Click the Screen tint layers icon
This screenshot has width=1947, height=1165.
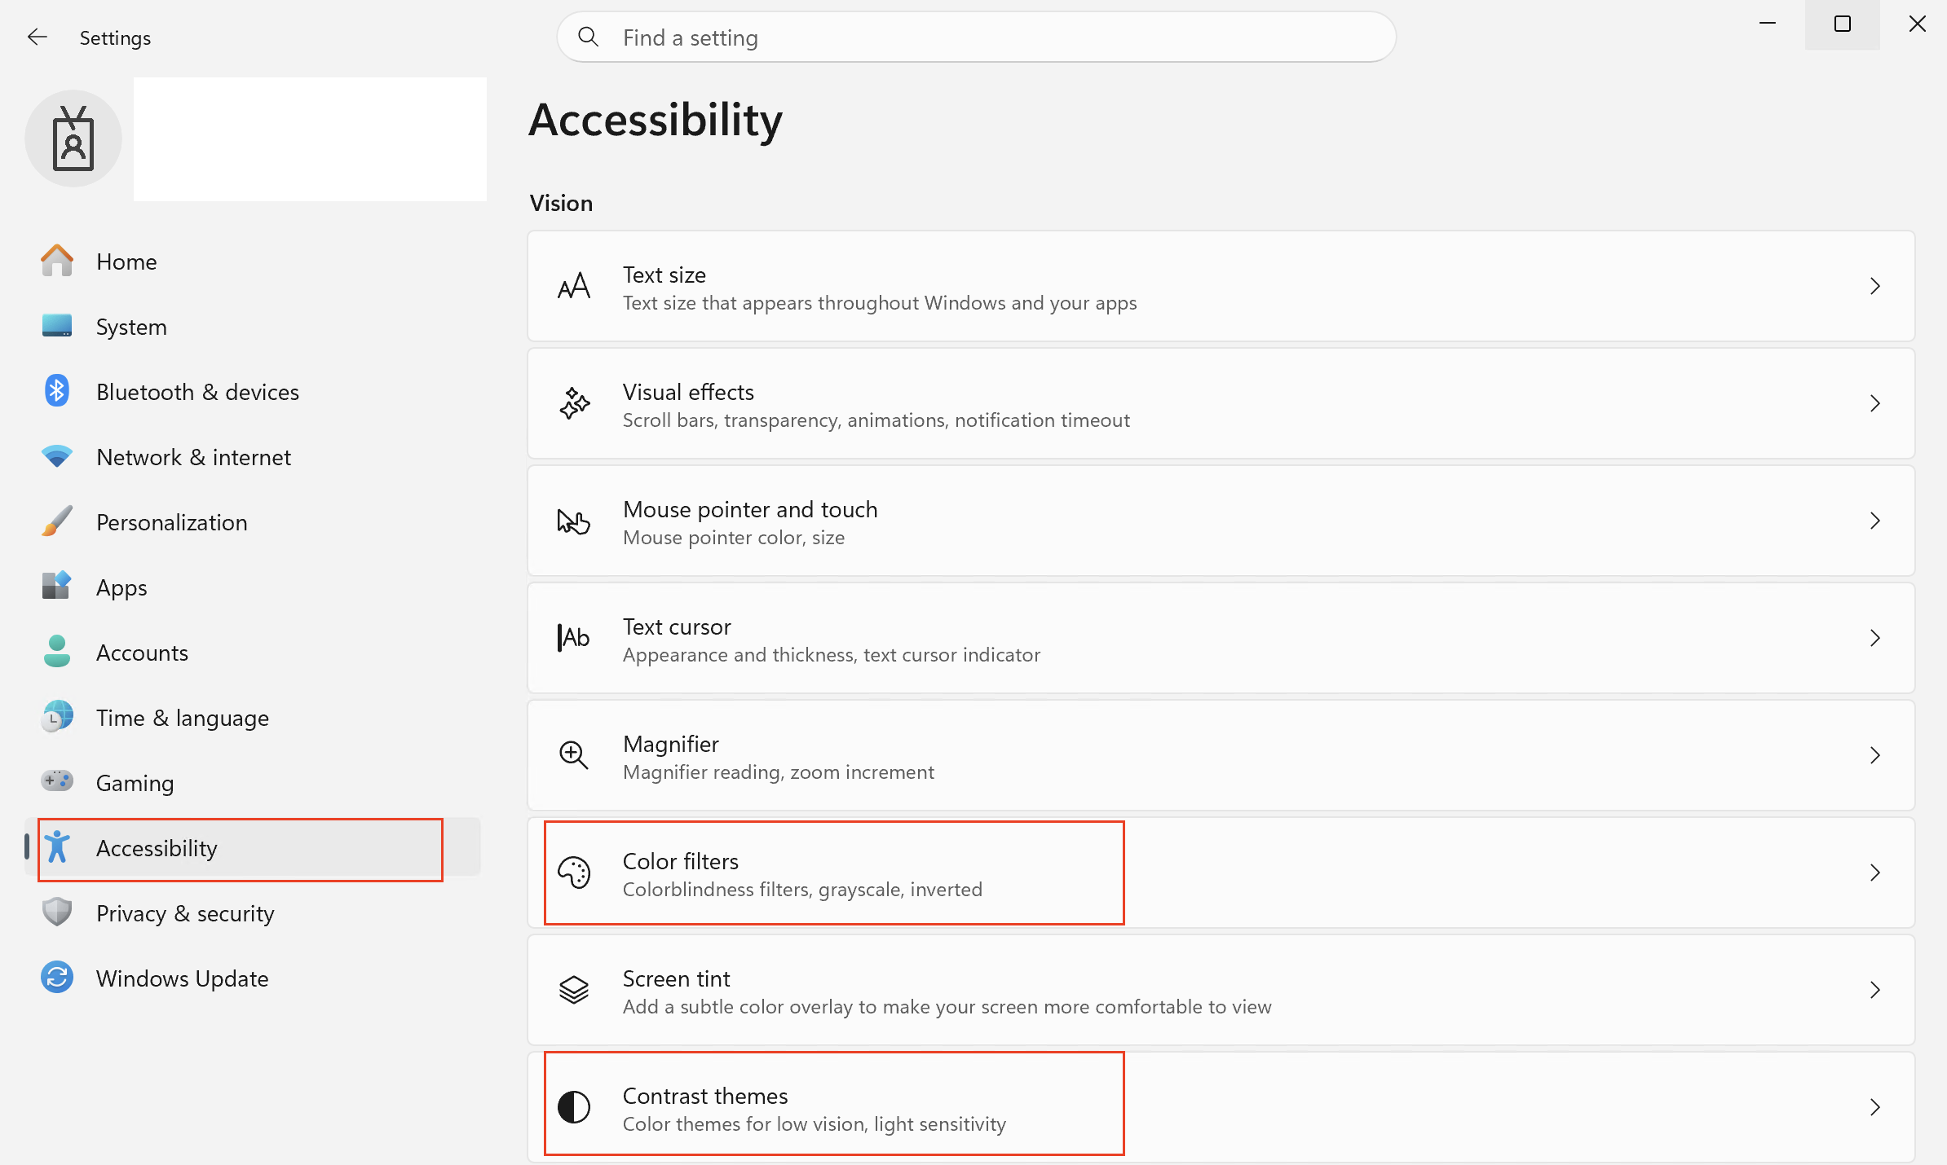pos(574,990)
